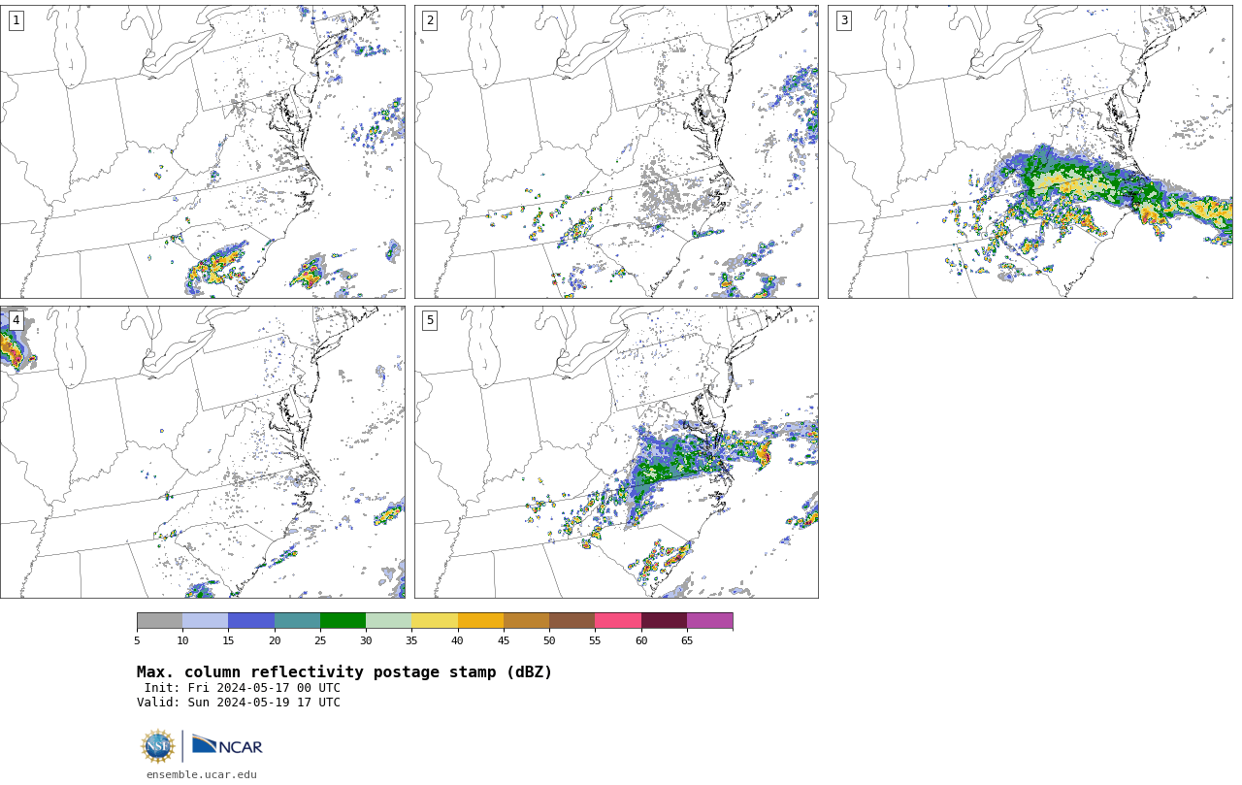
Task: Click the pale green 30-35 dBZ swatch
Action: pos(388,621)
